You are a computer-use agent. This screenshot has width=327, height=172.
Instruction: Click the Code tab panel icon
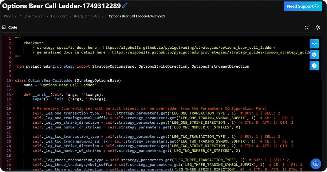[4, 27]
